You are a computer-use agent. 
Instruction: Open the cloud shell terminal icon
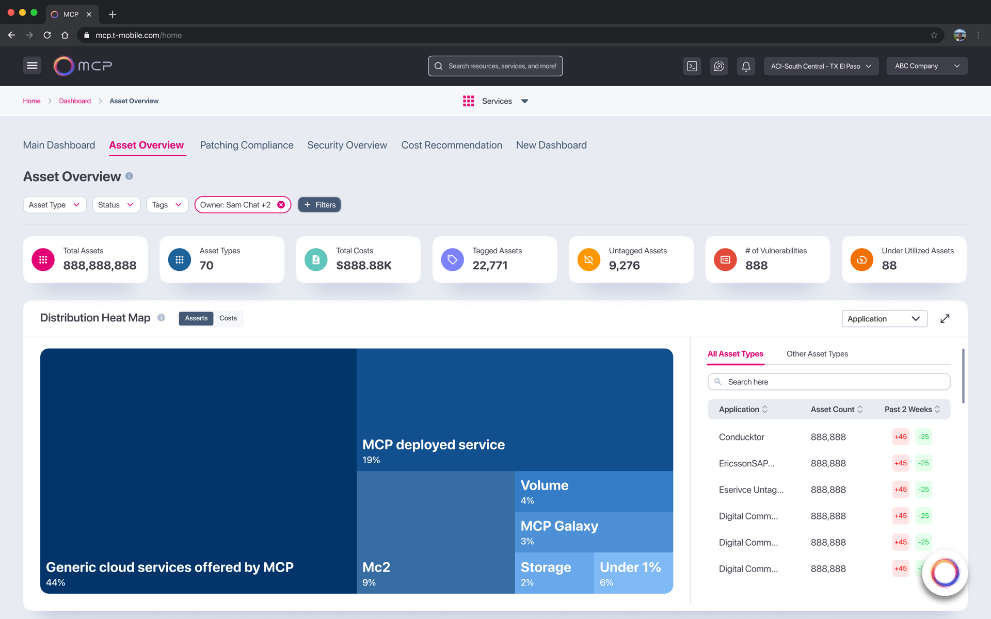point(692,66)
